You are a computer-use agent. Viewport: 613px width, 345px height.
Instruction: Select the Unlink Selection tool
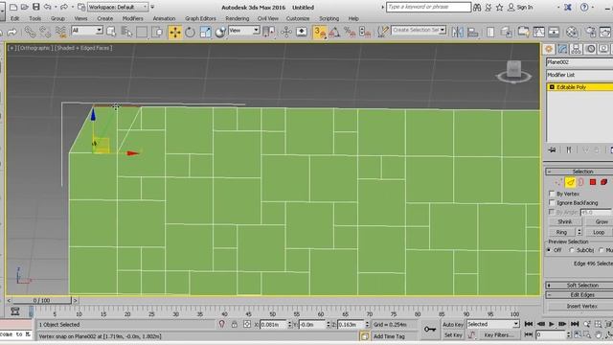[x=45, y=32]
